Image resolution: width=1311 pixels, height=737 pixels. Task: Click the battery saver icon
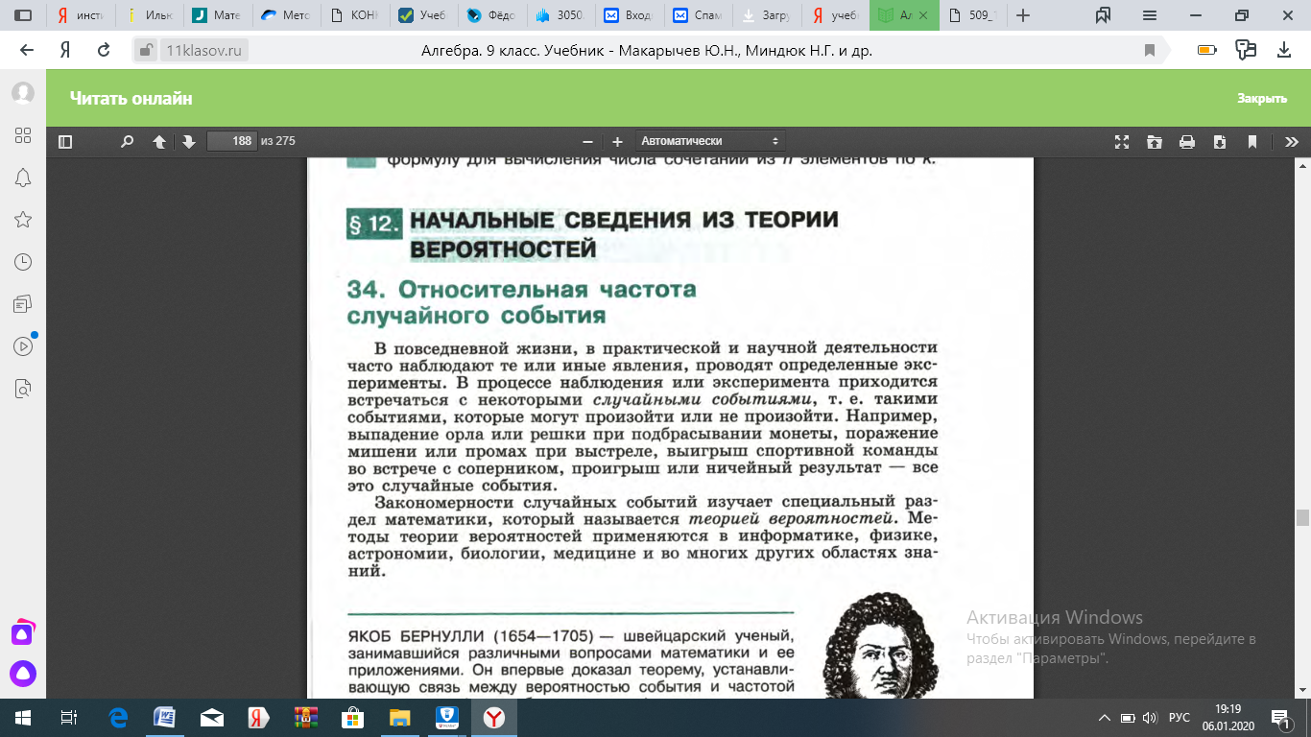1207,51
